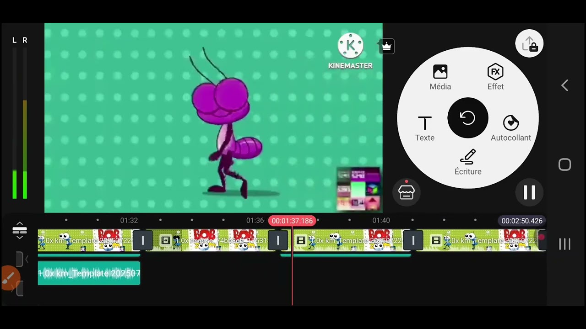Open the asset store icon
Viewport: 586px width, 329px height.
click(407, 192)
